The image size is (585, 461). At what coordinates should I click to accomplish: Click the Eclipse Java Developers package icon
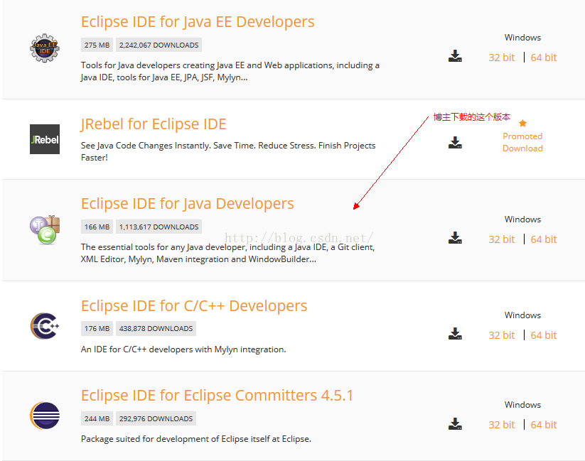[x=45, y=229]
